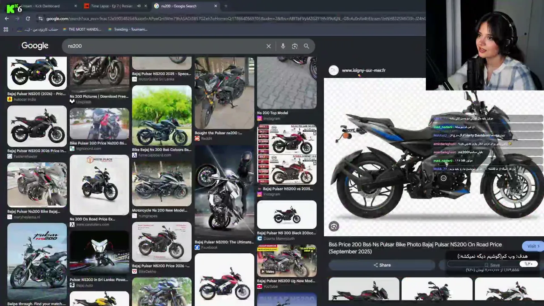Click the Autocar India source label
Viewport: 544px width, 306px height.
click(25, 99)
